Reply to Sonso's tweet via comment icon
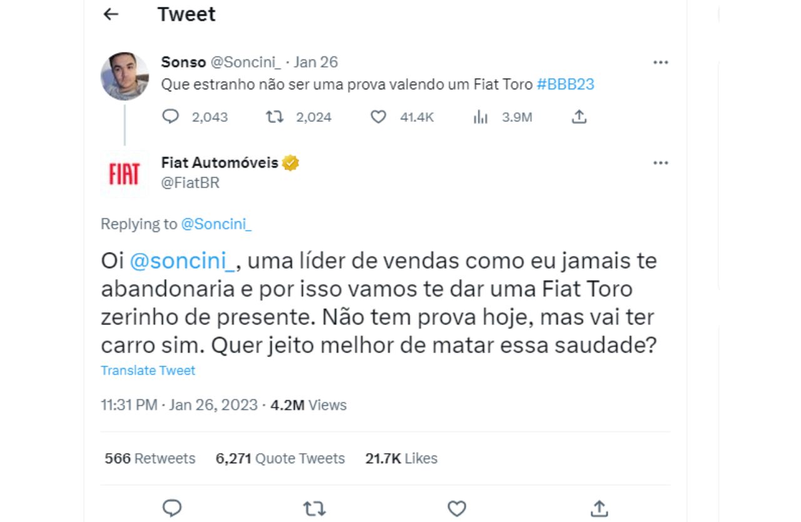Image resolution: width=801 pixels, height=522 pixels. (x=170, y=117)
